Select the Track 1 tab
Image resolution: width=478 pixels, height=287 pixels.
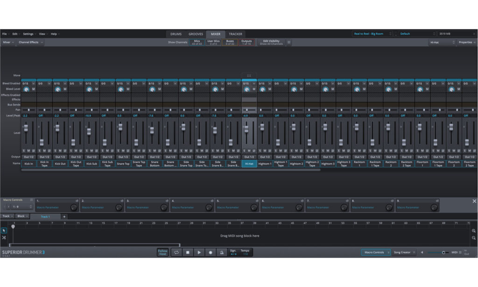point(45,216)
